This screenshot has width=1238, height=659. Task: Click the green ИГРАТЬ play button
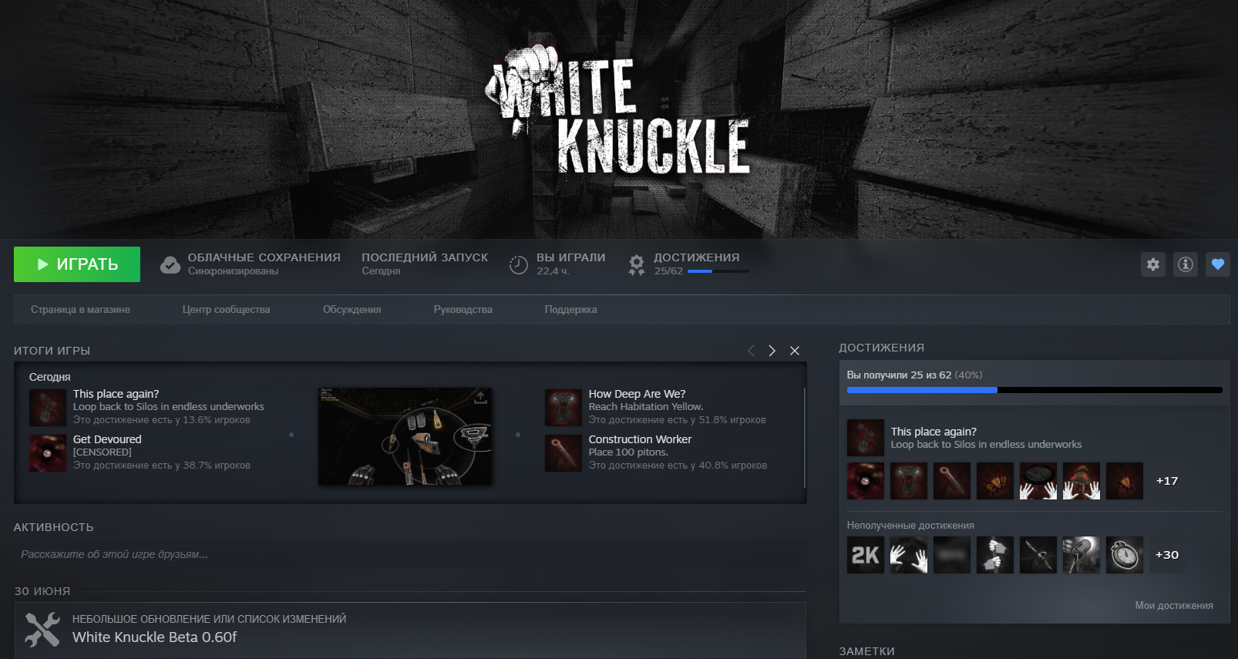(x=77, y=264)
